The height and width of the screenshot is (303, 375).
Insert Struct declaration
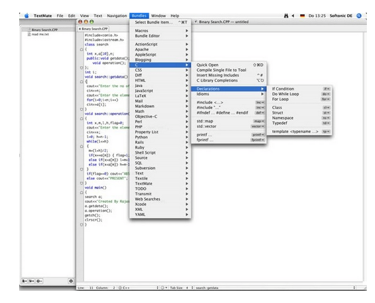(299, 112)
